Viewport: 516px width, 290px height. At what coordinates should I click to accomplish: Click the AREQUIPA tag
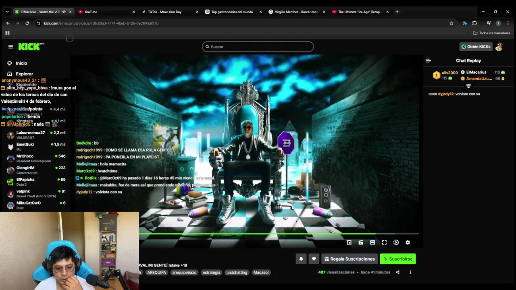[156, 272]
